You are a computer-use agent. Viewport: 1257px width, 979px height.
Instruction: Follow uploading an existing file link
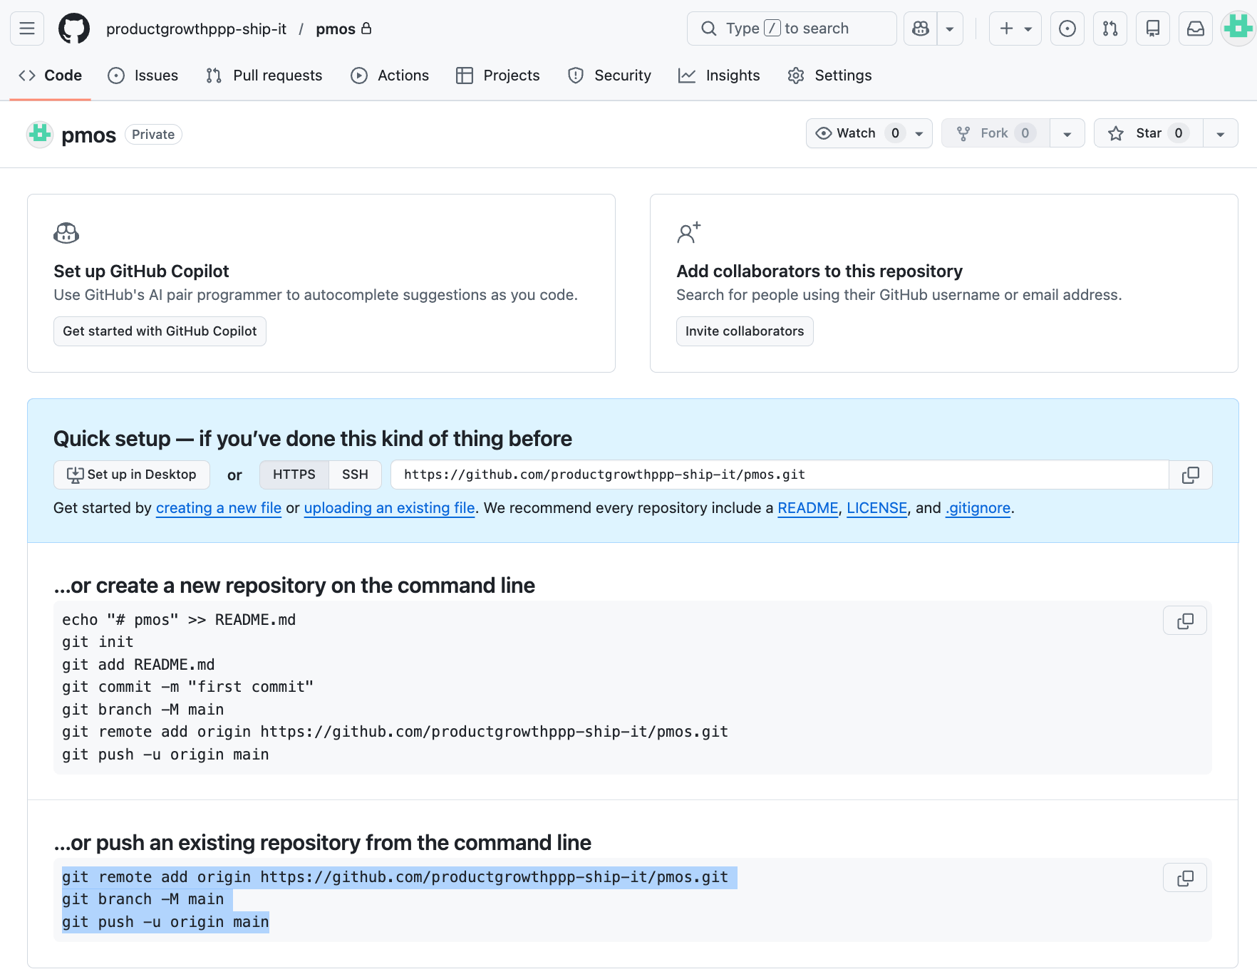(390, 508)
